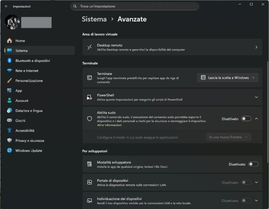The image size is (269, 209).
Task: Click the Accessibilità figure icon
Action: (10, 130)
